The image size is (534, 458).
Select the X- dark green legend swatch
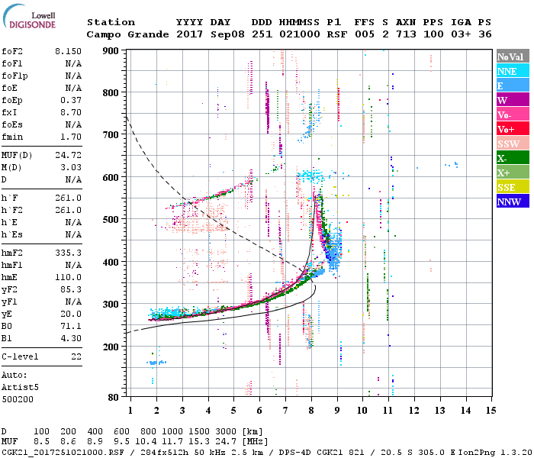click(x=513, y=158)
